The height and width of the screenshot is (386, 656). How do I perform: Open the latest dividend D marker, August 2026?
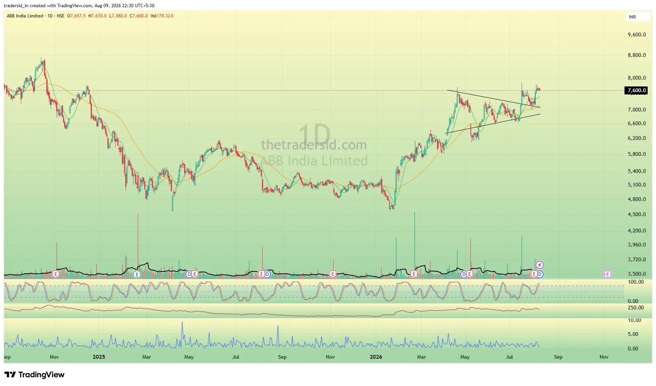[540, 274]
